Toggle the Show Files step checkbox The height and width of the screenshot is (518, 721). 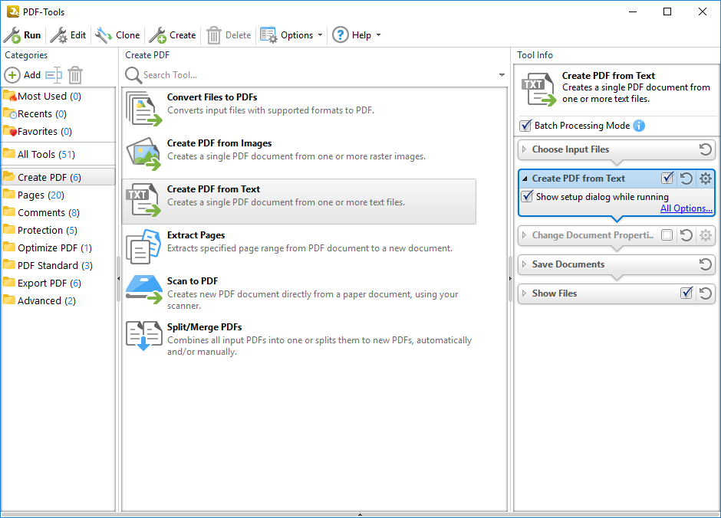tap(686, 293)
